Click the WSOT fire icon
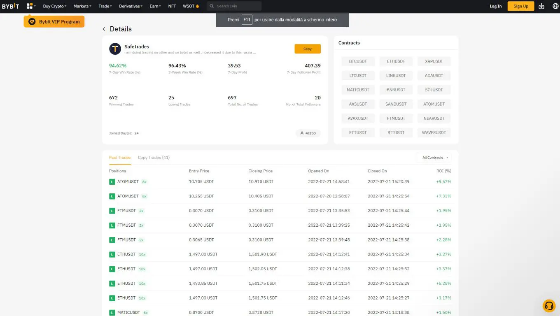The image size is (560, 316). pos(198,6)
